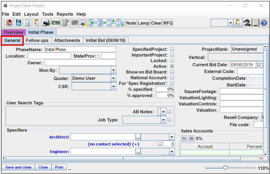Click the add button beside AB Notes
The image size is (270, 174).
tap(169, 112)
